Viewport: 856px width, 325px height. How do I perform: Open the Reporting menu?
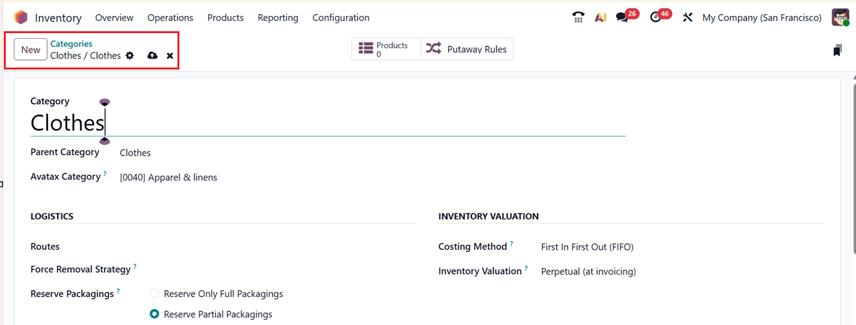(278, 18)
